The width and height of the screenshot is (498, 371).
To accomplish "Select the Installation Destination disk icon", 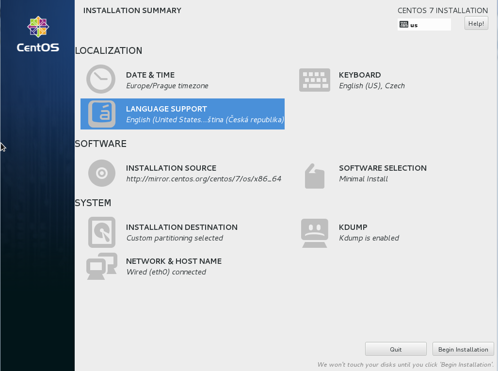I will 101,232.
